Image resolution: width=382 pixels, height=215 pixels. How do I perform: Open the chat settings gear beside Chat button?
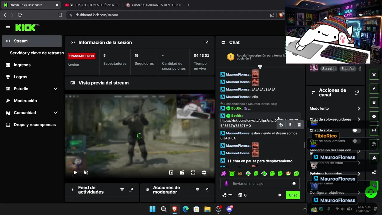[x=280, y=195]
